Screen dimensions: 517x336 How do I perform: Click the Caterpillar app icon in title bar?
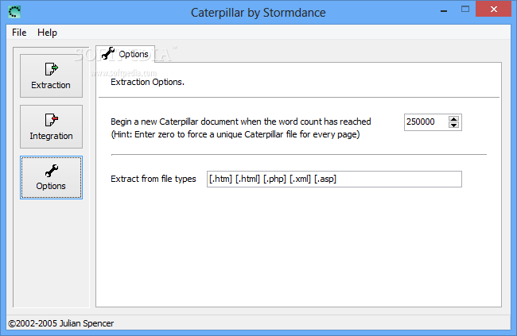(14, 12)
